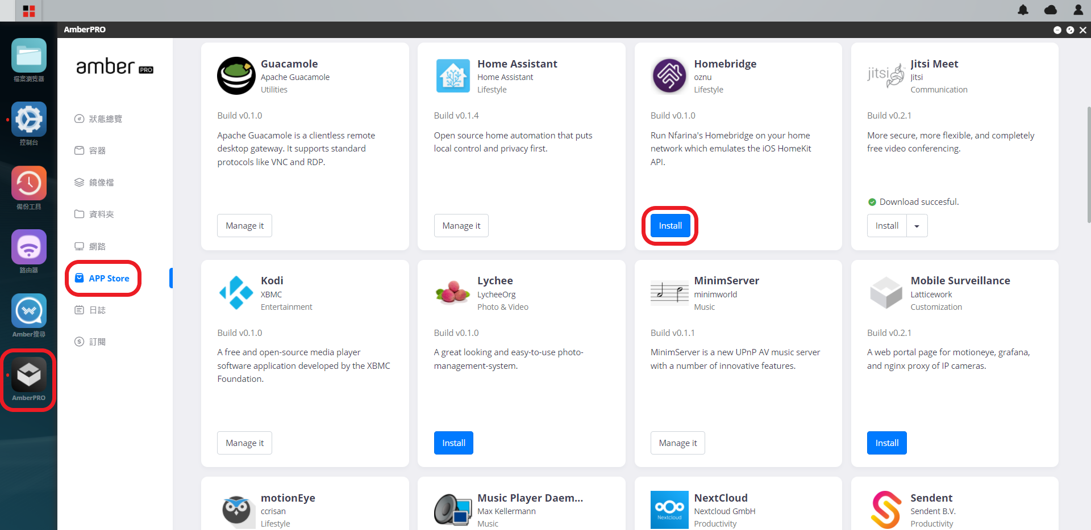
Task: Minimize the AmberPRO window
Action: 1057,30
